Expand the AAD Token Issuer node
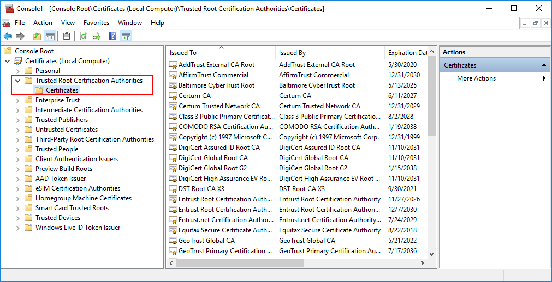 click(18, 179)
